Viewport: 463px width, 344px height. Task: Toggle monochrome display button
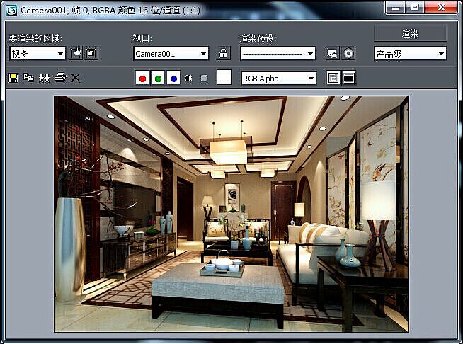click(x=204, y=79)
